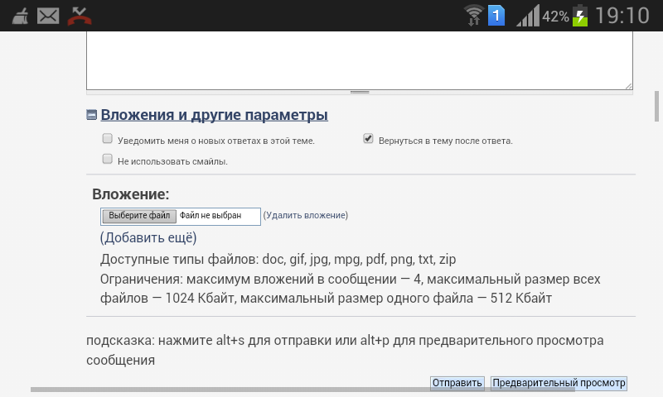Tap the signal strength bars icon

point(528,16)
